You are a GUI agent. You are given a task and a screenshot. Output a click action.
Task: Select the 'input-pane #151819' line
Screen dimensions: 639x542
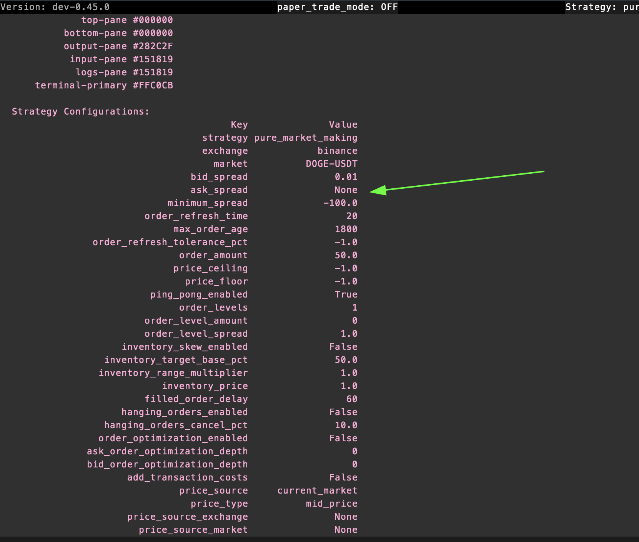coord(121,59)
